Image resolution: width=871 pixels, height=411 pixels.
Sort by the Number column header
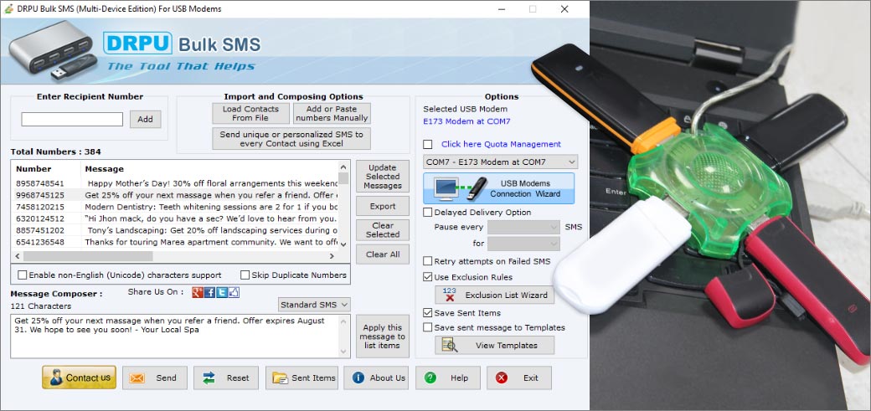pos(46,169)
